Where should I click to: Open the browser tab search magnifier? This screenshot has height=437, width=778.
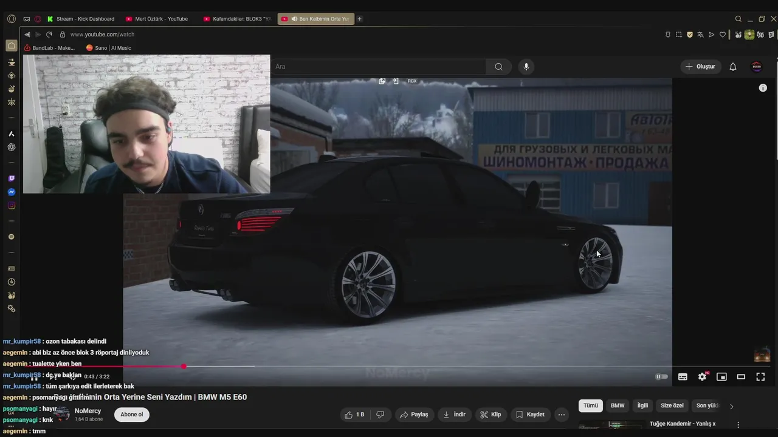[x=738, y=19]
